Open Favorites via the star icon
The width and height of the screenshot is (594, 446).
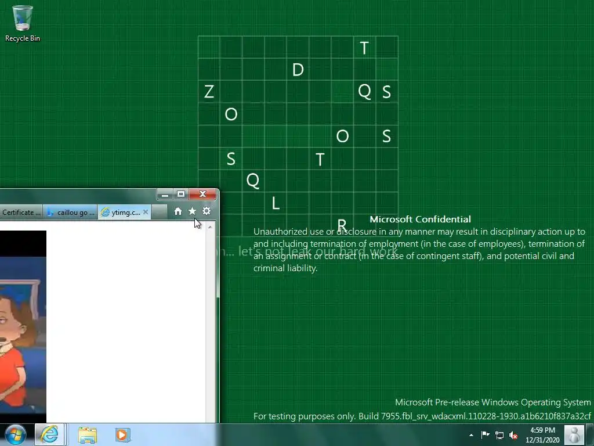192,211
